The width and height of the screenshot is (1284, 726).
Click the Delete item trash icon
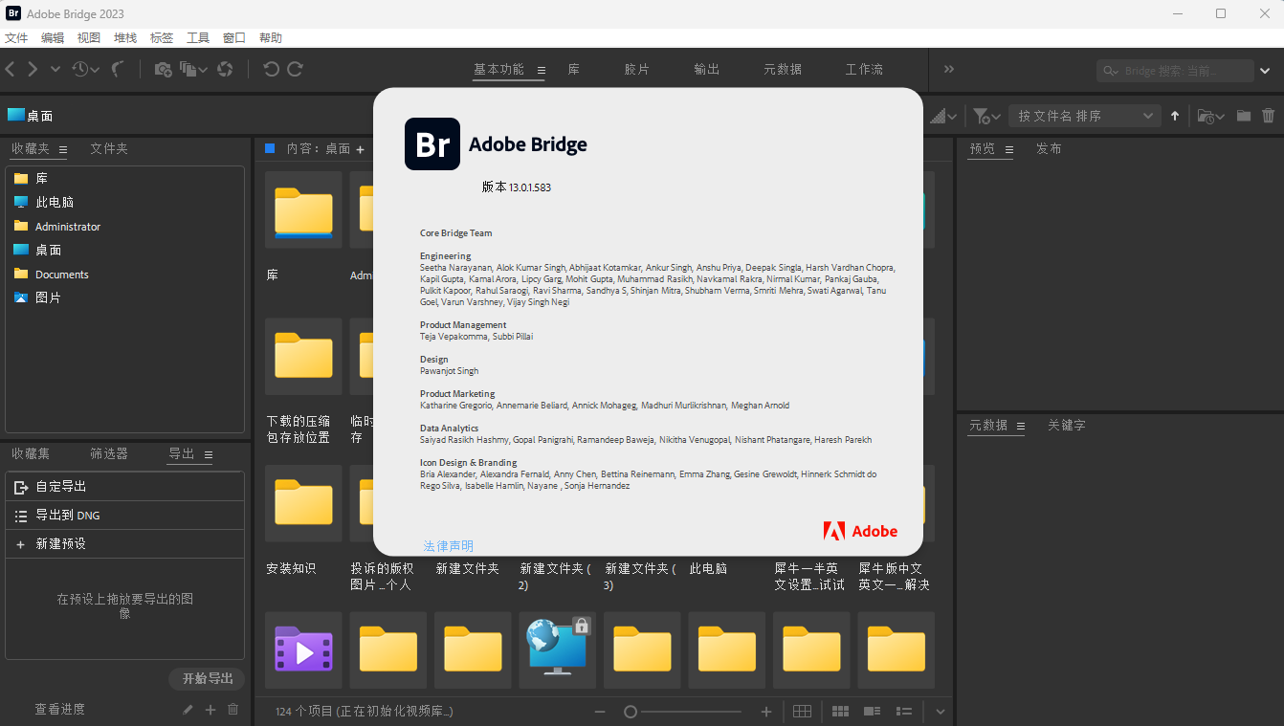click(x=1269, y=115)
